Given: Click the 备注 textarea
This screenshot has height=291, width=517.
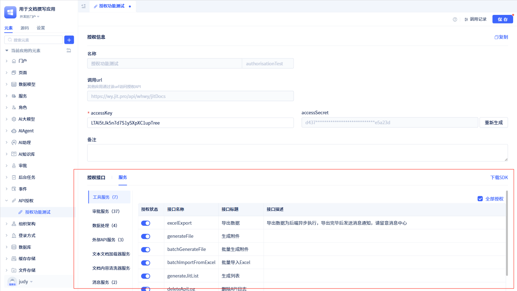Looking at the screenshot, I should (x=297, y=153).
